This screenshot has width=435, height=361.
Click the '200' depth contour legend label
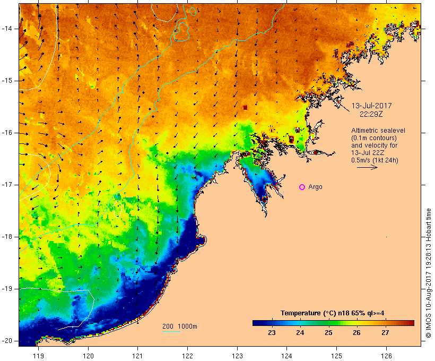(x=168, y=326)
